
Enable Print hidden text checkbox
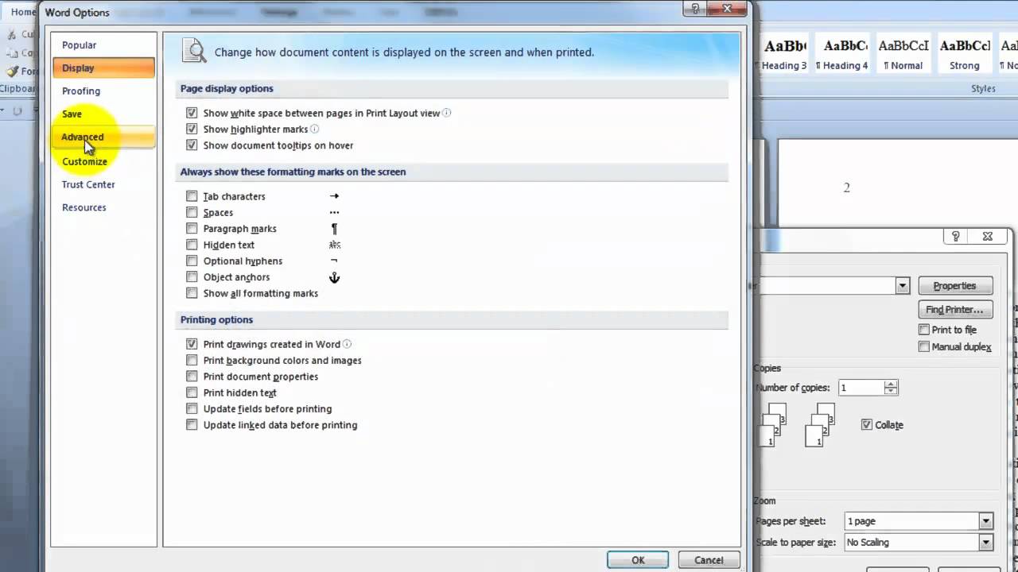tap(192, 392)
